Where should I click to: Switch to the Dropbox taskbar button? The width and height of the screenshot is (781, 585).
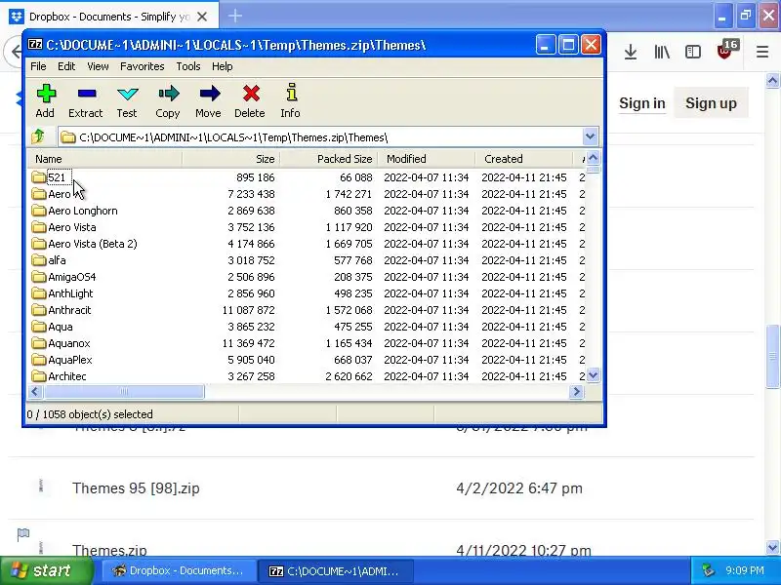pos(179,570)
